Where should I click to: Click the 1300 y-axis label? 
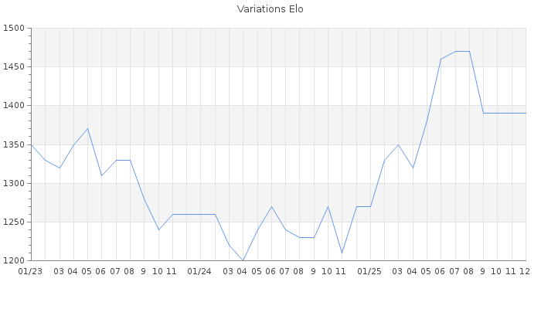(x=14, y=183)
